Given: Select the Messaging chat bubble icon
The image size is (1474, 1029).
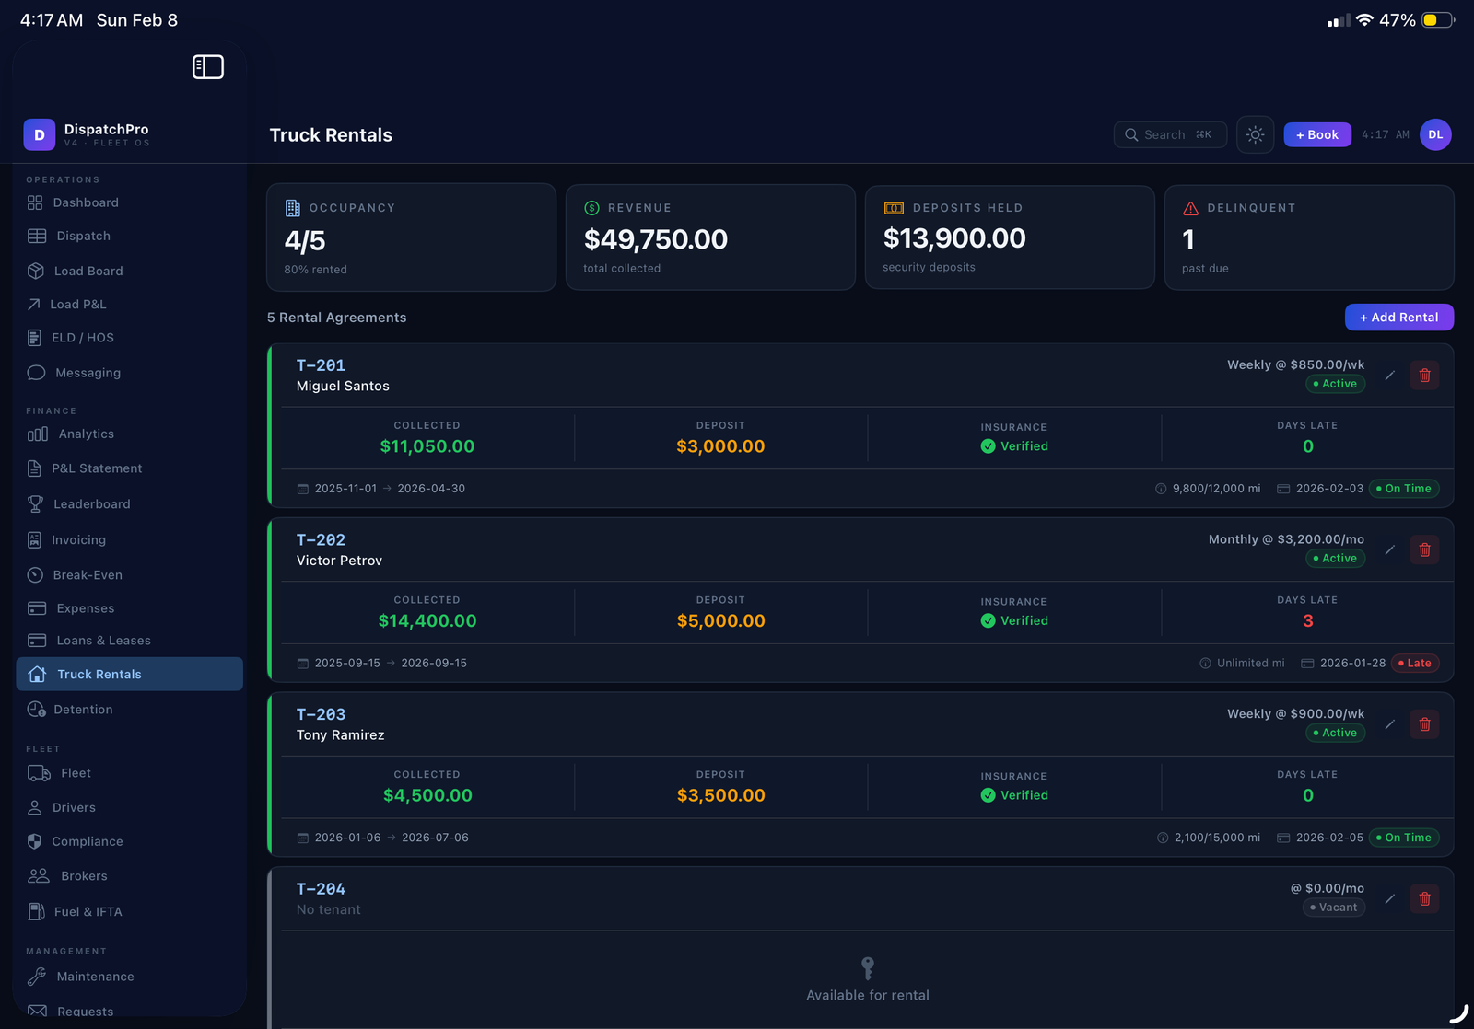Looking at the screenshot, I should tap(36, 373).
